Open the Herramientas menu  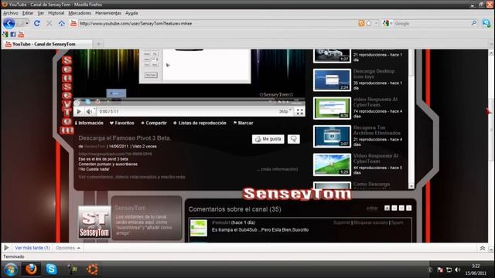click(108, 13)
